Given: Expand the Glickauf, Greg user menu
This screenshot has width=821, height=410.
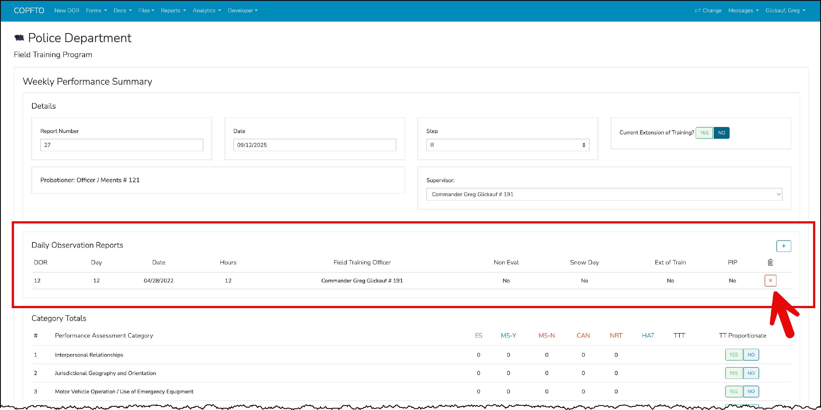Looking at the screenshot, I should 785,10.
